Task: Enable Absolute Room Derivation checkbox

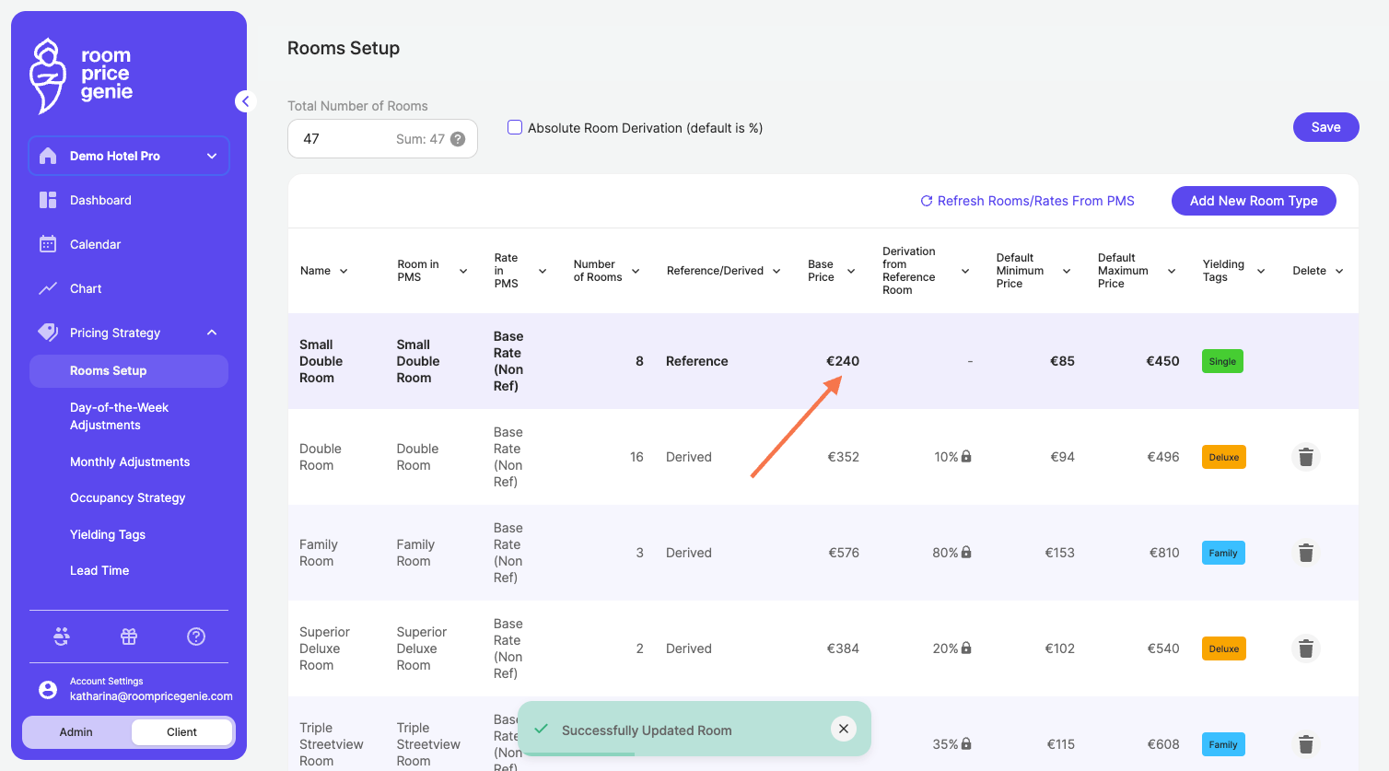Action: (x=515, y=127)
